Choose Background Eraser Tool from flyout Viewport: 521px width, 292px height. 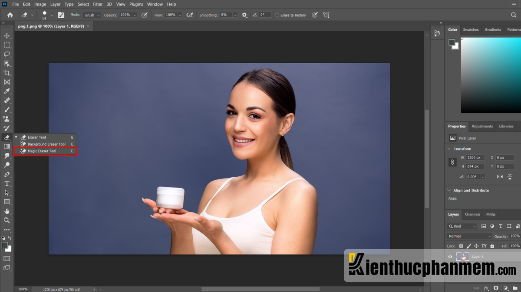pyautogui.click(x=45, y=144)
